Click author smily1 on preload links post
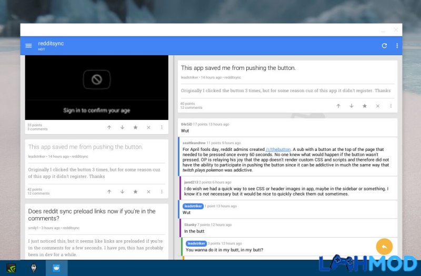Screen dimensions: 421x276 (33, 228)
